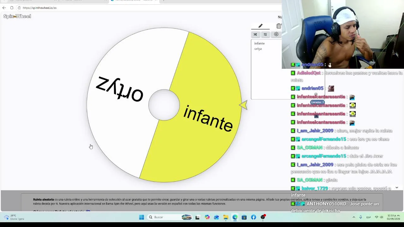404x227 pixels.
Task: Shuffle the wheel entries
Action: [255, 34]
